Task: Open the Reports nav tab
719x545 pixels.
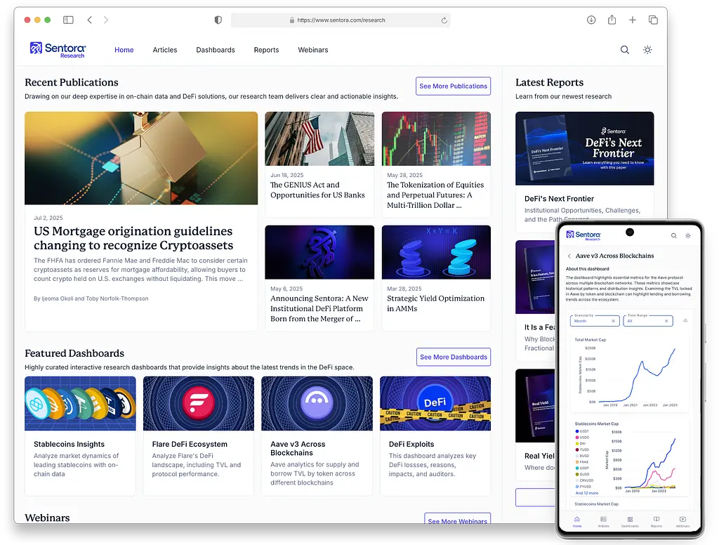Action: [x=266, y=50]
